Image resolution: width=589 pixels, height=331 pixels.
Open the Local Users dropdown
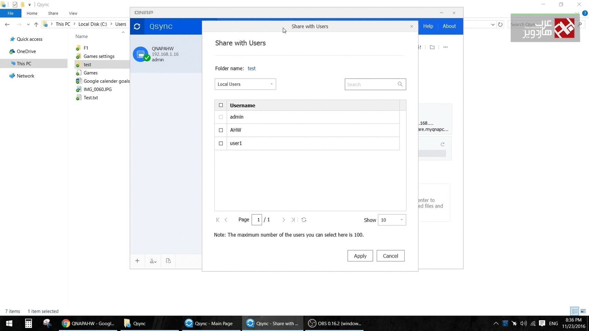[245, 84]
